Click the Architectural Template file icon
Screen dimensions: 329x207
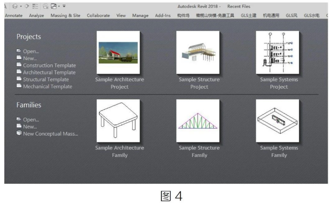pos(19,72)
